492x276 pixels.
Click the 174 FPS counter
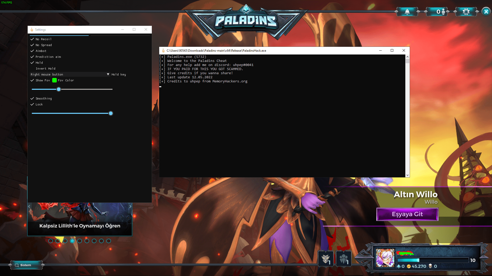point(7,3)
